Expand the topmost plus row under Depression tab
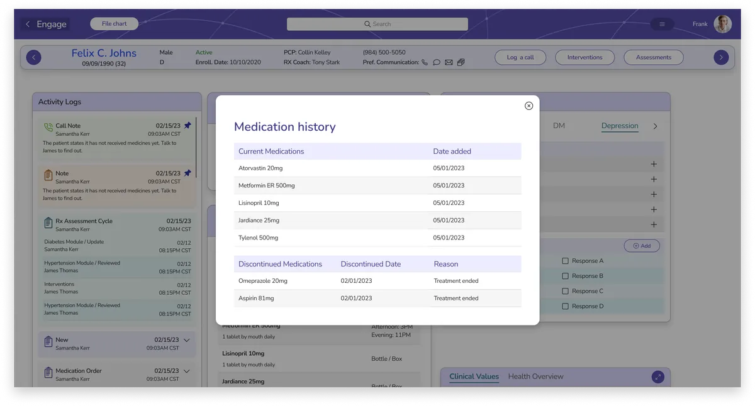 [654, 164]
